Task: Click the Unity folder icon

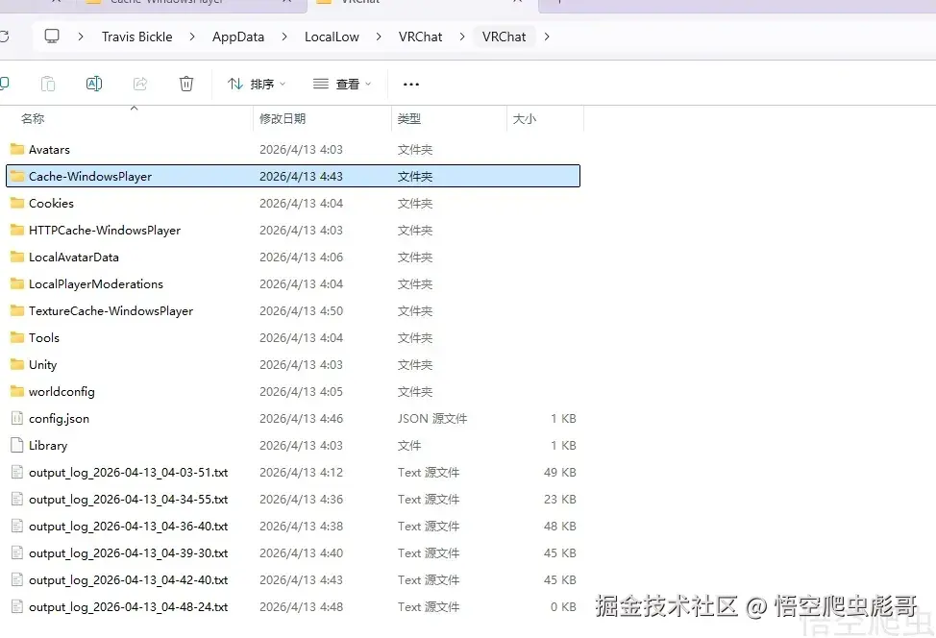Action: click(x=17, y=364)
